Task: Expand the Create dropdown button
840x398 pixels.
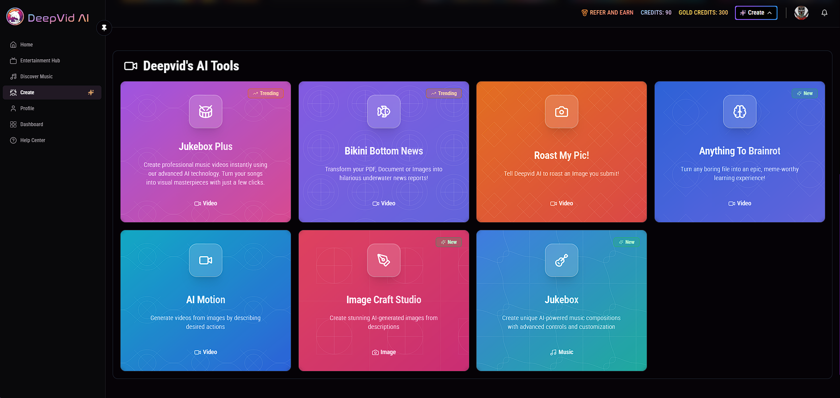Action: [756, 13]
